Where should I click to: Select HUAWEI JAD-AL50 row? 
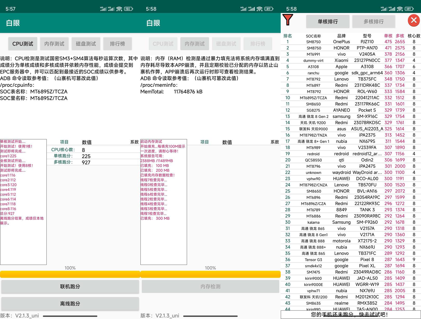[351, 278]
